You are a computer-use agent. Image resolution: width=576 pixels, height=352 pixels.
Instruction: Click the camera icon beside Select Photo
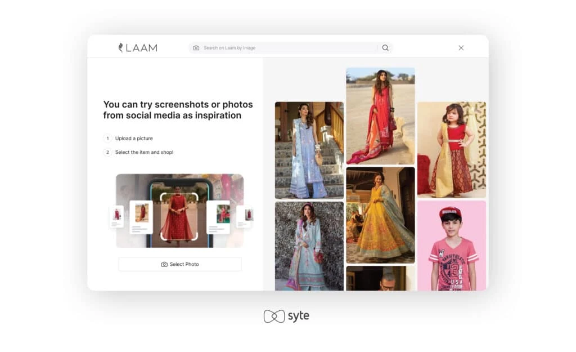click(164, 264)
